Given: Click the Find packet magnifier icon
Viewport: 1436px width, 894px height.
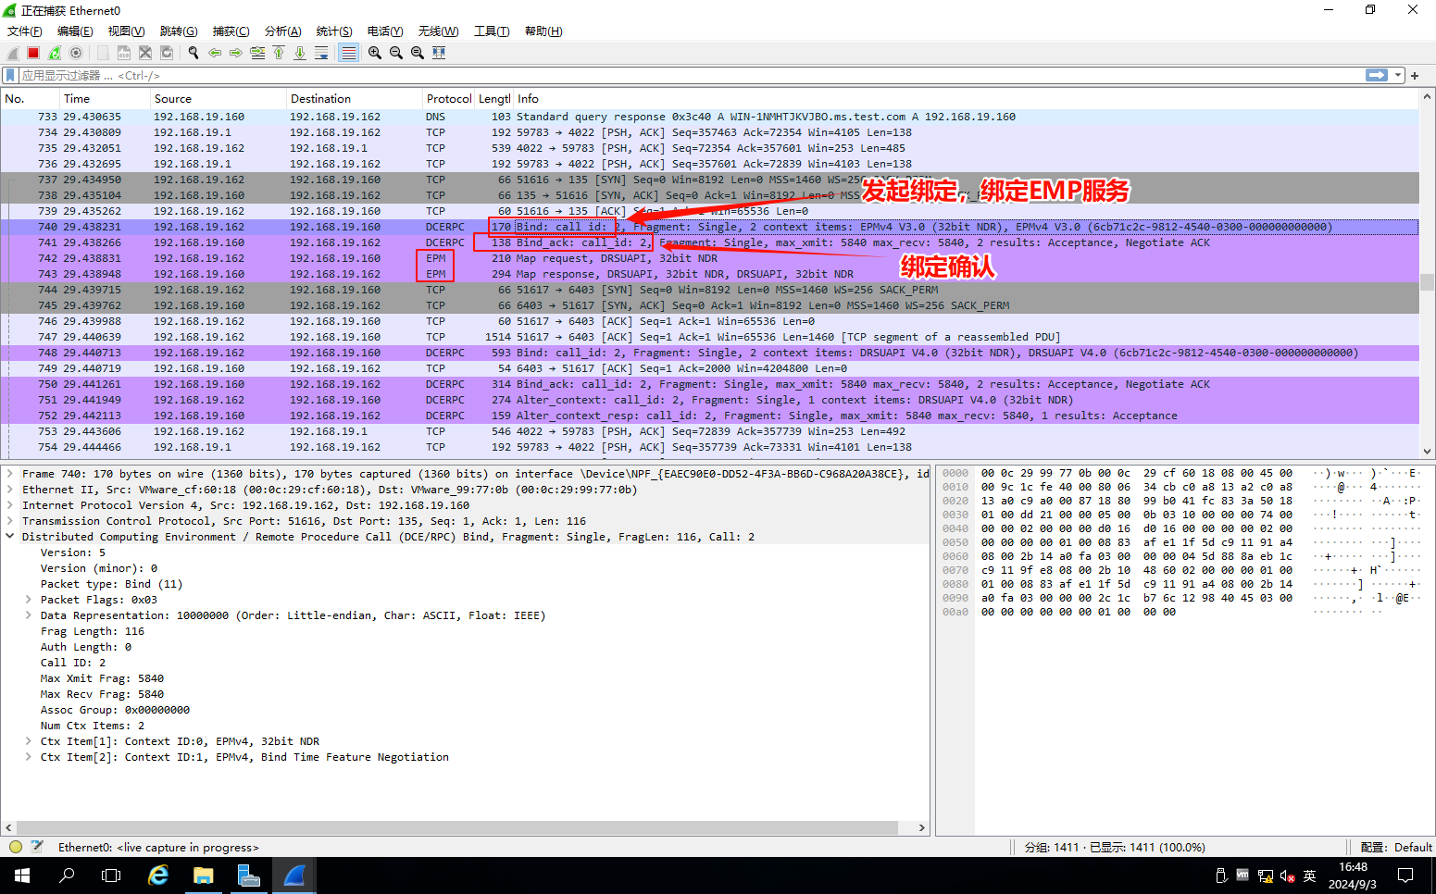Looking at the screenshot, I should point(194,53).
